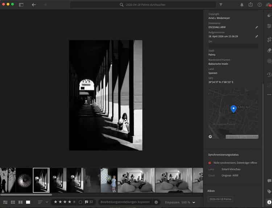Image resolution: width=272 pixels, height=208 pixels.
Task: Select the Crop and Rotate tool
Action: pos(269,39)
